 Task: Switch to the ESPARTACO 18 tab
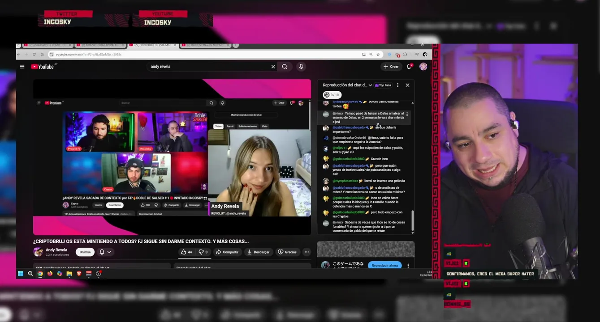point(47,45)
